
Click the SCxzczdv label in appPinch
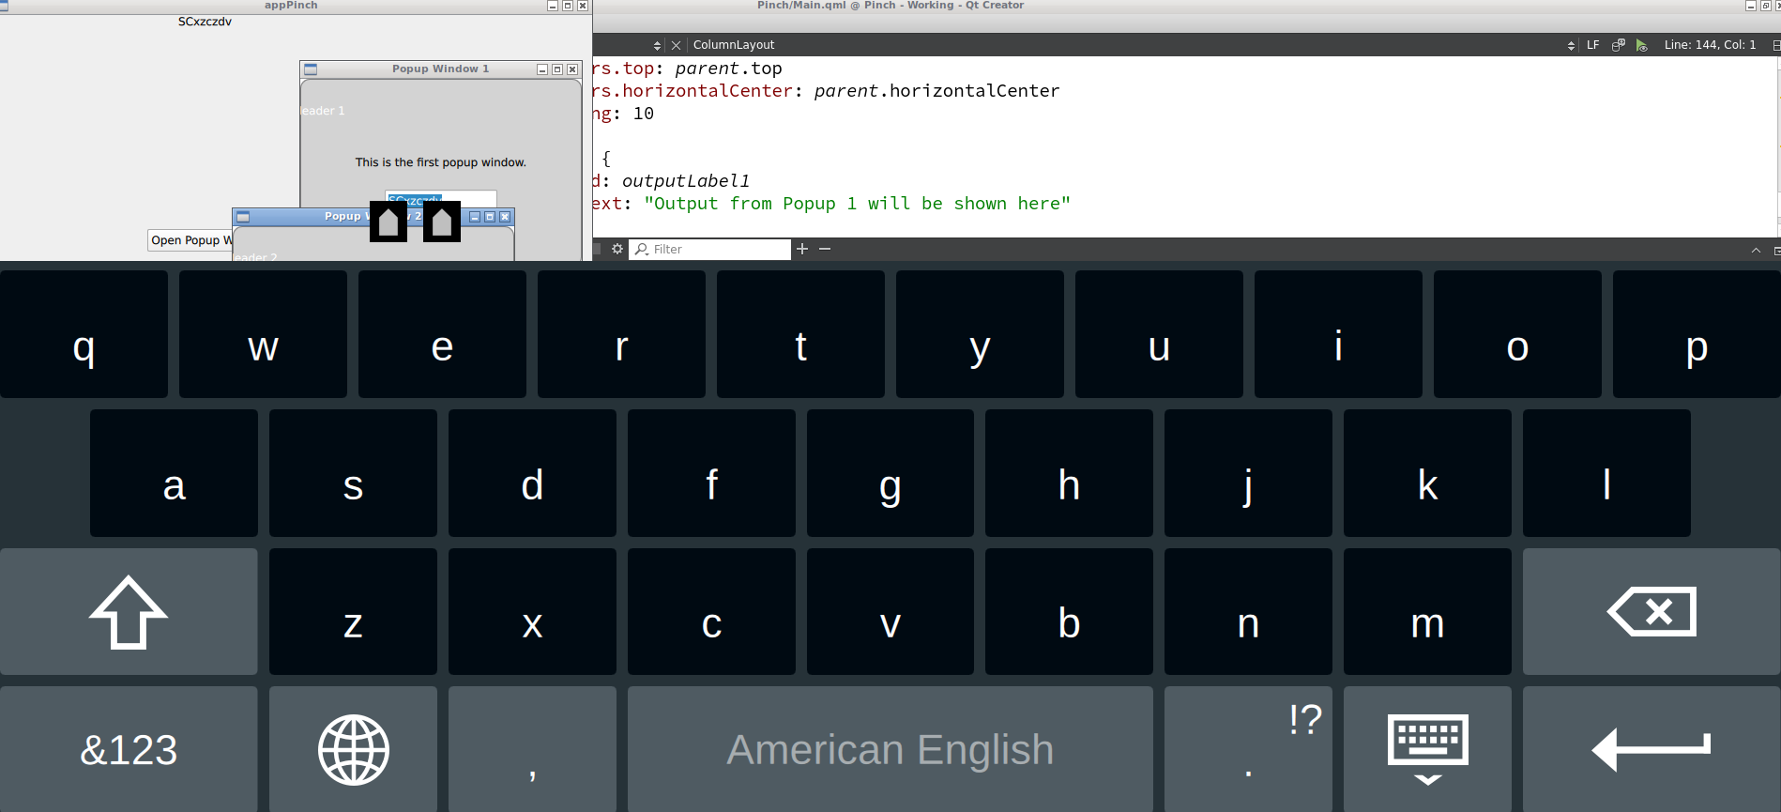205,22
